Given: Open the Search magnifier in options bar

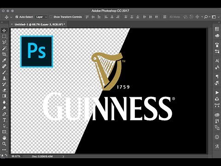Looking at the screenshot, I should pyautogui.click(x=206, y=17).
